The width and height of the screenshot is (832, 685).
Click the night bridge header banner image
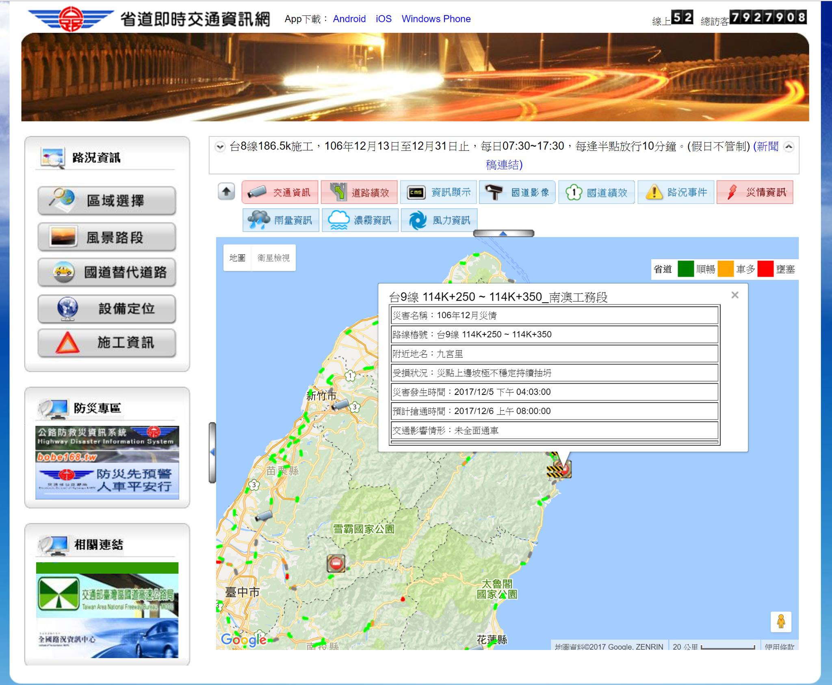pyautogui.click(x=415, y=77)
